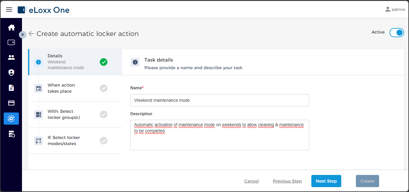The image size is (409, 192).
Task: Open the lockers sidebar icon
Action: point(11,42)
